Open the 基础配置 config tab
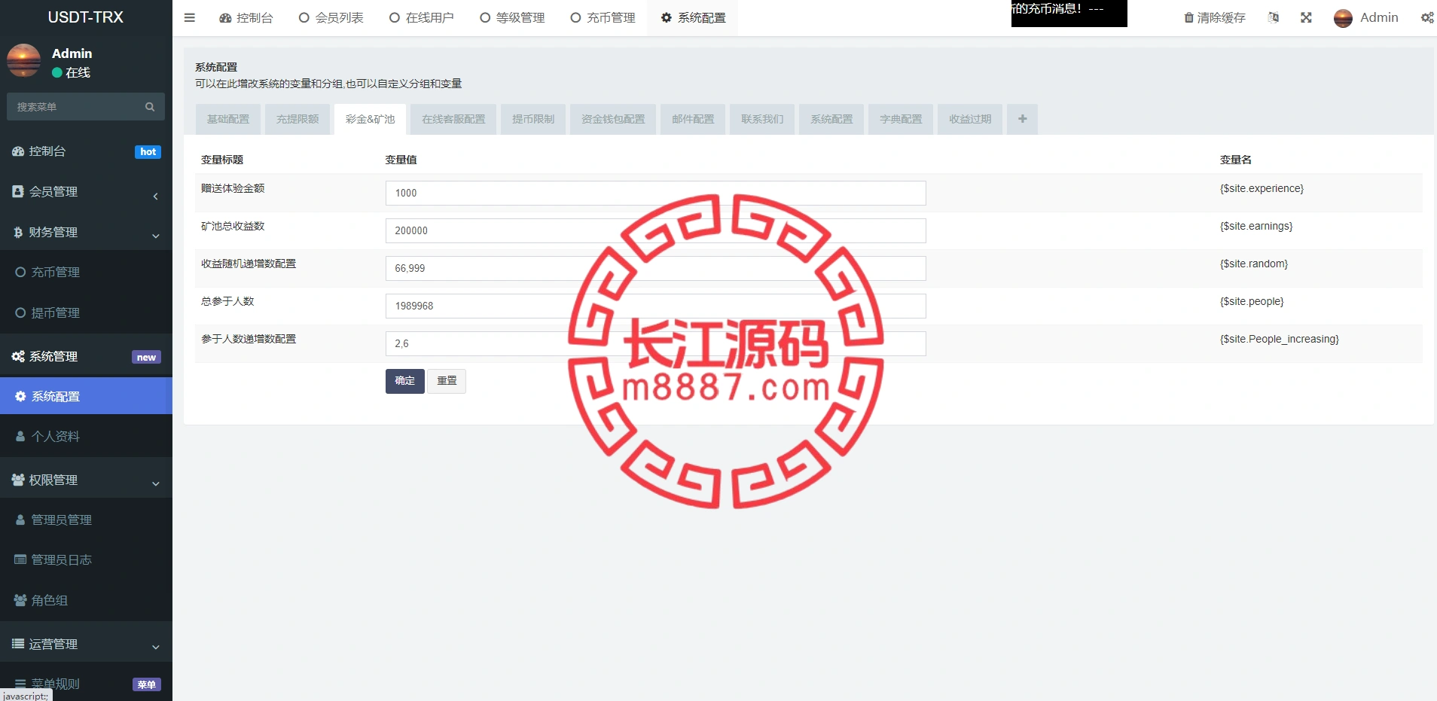 pos(228,119)
